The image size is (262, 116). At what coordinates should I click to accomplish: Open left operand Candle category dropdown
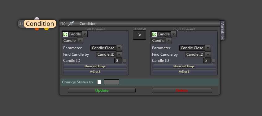pos(75,34)
